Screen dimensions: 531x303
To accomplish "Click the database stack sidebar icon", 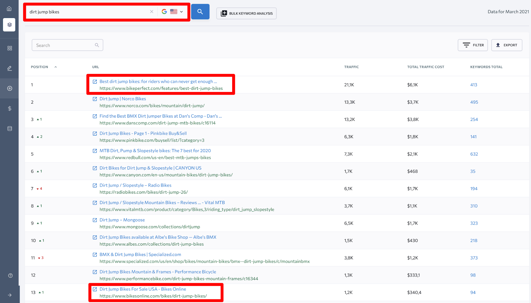I will click(10, 129).
